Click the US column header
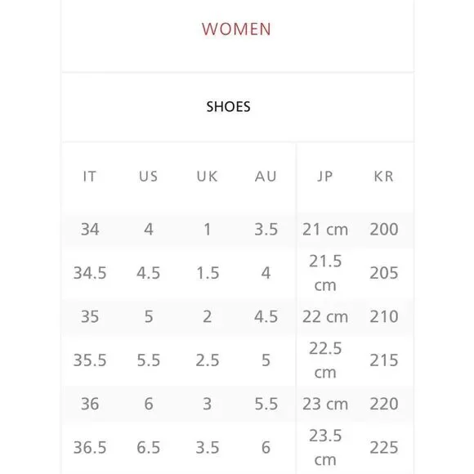Image resolution: width=474 pixels, height=474 pixels. (149, 177)
